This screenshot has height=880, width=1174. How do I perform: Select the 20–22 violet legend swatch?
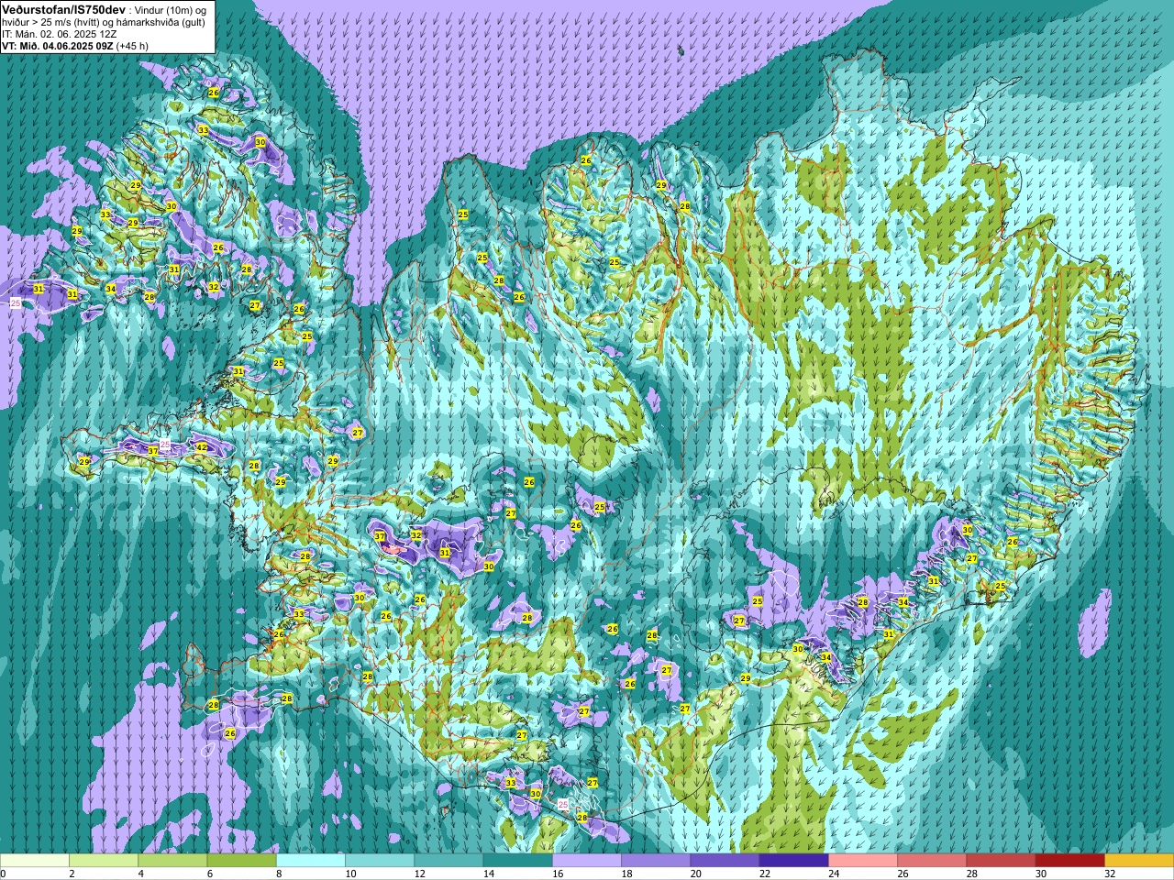(725, 861)
